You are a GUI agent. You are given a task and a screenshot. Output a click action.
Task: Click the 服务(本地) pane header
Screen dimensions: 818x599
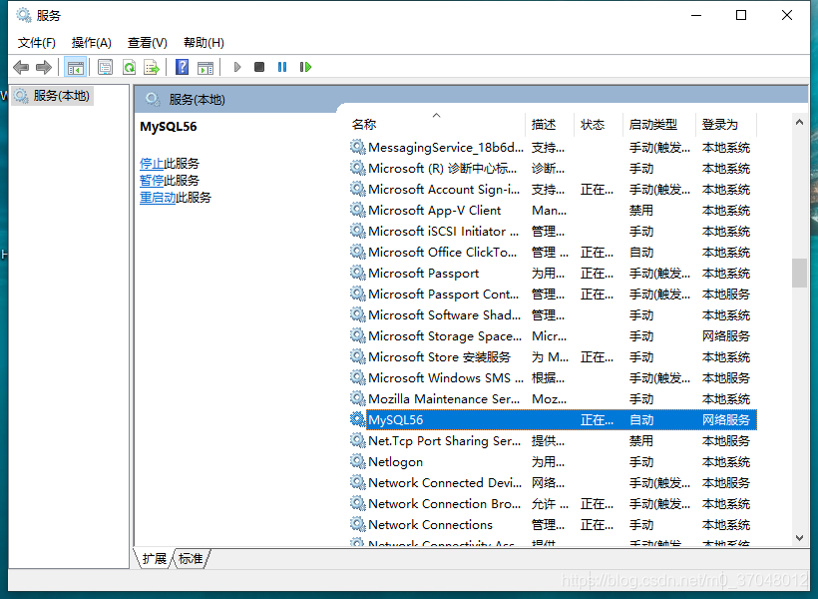(197, 99)
